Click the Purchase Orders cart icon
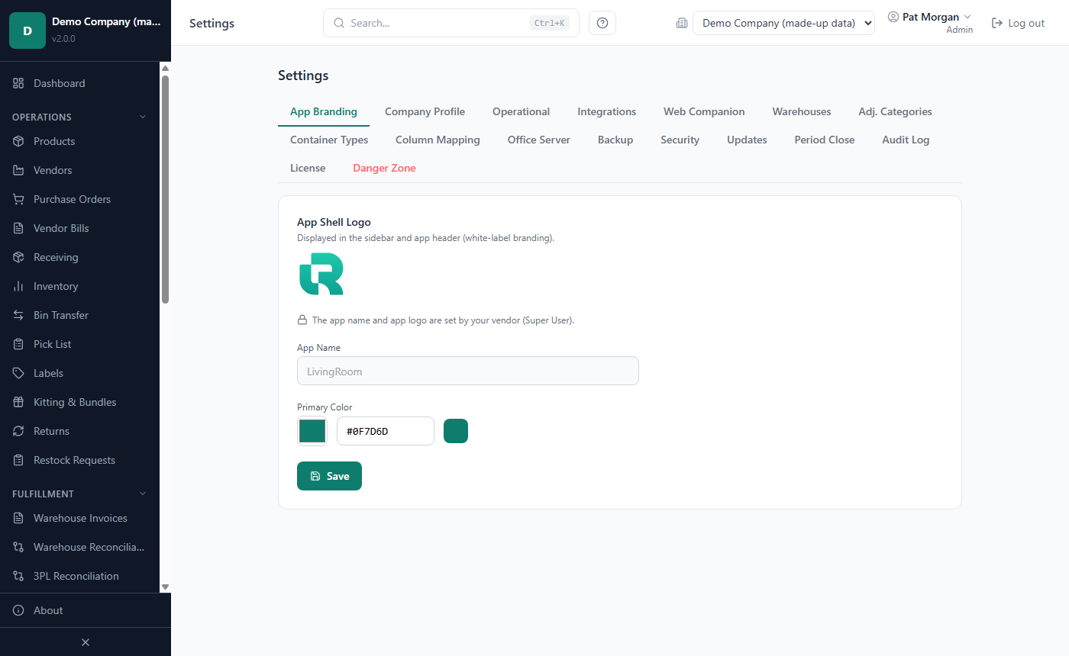 click(18, 199)
